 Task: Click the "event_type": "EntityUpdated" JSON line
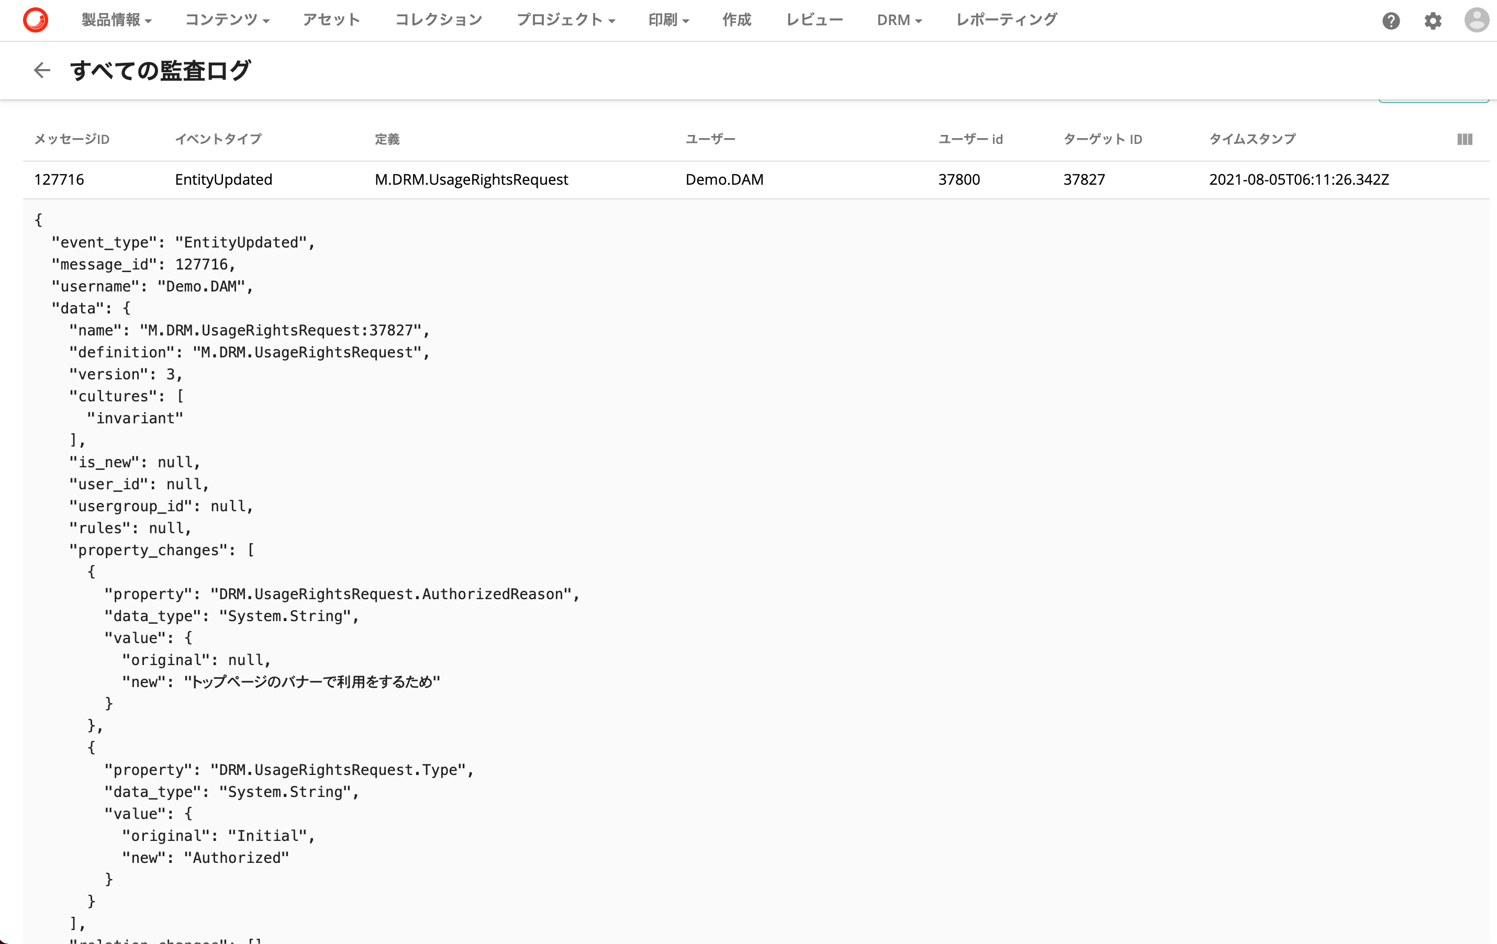[183, 242]
